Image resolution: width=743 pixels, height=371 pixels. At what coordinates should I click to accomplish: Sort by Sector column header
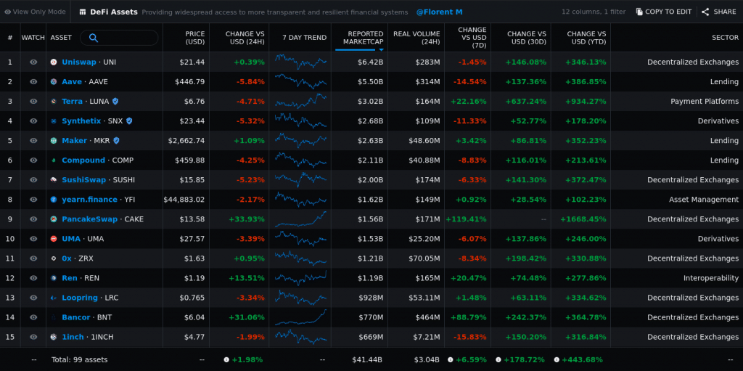tap(724, 38)
